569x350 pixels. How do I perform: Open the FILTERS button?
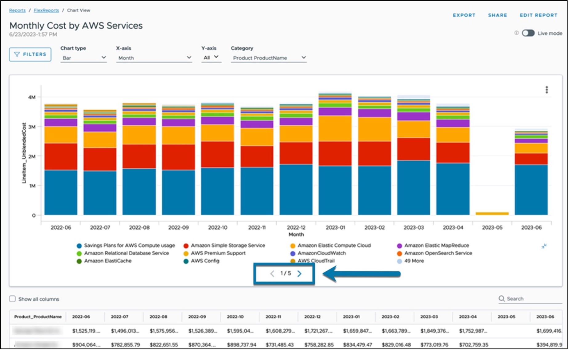30,54
